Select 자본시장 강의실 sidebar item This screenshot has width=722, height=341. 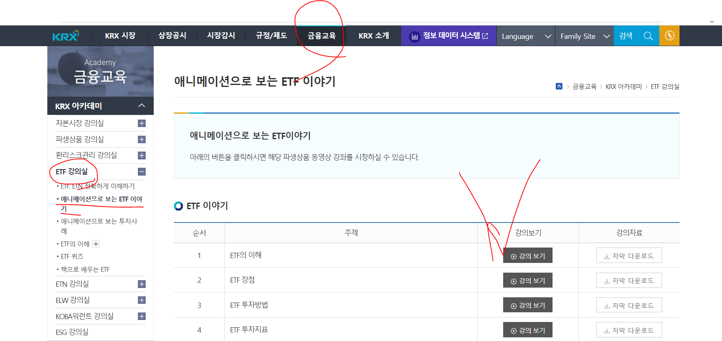(80, 123)
